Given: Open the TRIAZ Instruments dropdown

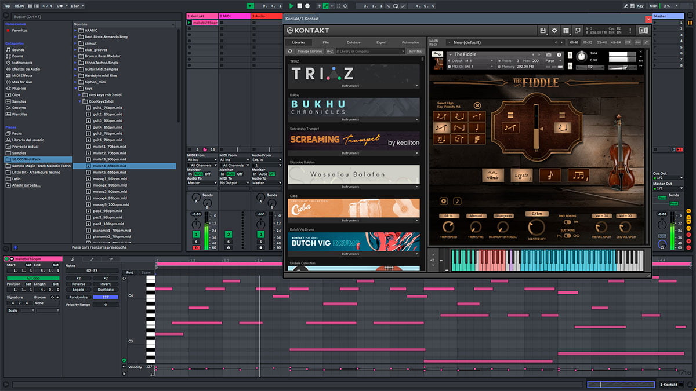Looking at the screenshot, I should (416, 86).
